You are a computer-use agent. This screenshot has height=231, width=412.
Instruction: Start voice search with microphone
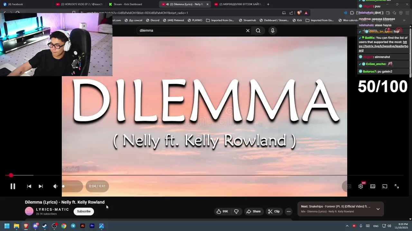[x=273, y=30]
